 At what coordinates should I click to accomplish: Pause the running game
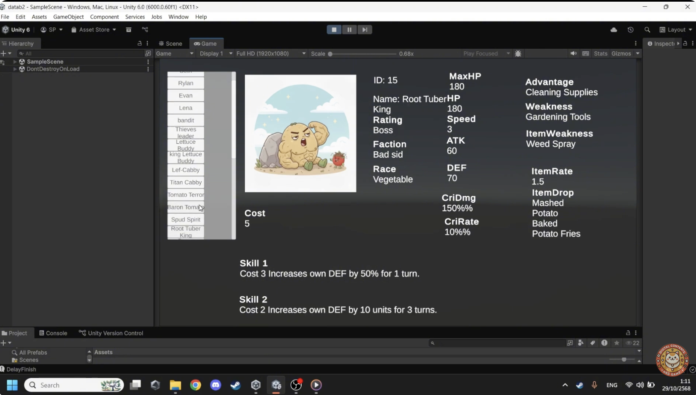pyautogui.click(x=349, y=30)
